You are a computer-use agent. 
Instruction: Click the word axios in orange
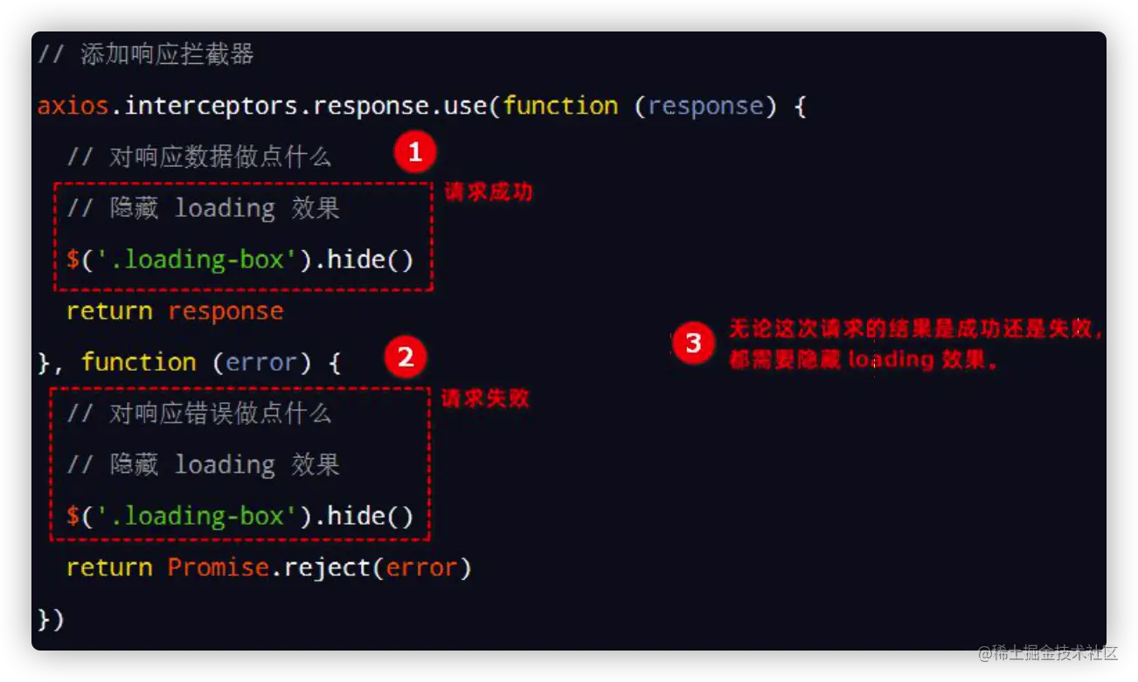[x=73, y=106]
